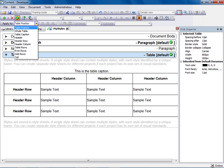This screenshot has width=224, height=168.
Task: Click the Find binoculars icon
Action: (x=121, y=13)
